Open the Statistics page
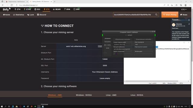193x108 pixels. pyautogui.click(x=19, y=15)
